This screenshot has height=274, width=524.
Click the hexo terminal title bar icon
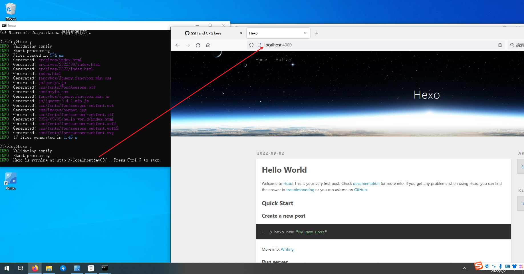(x=4, y=26)
